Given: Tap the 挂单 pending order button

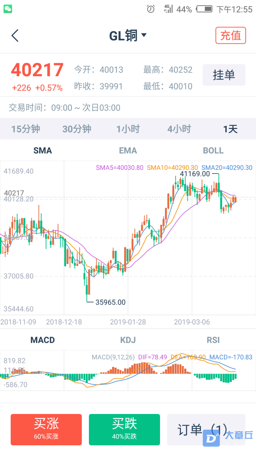Looking at the screenshot, I should (224, 75).
